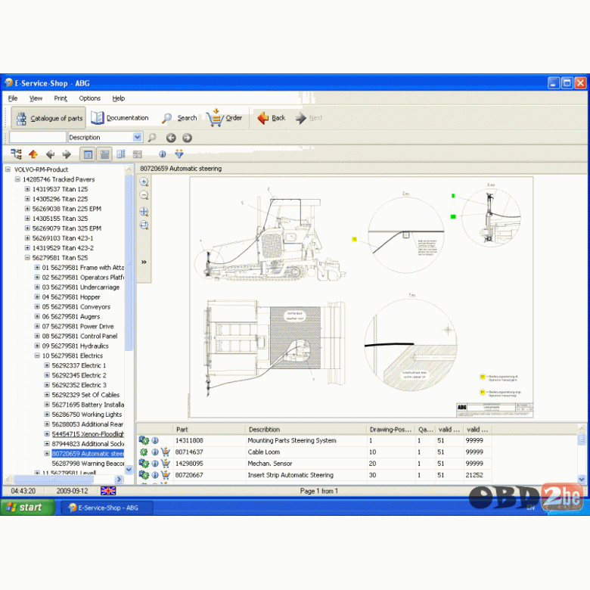This screenshot has height=590, width=590.
Task: Click the yellow position marker on drawing
Action: click(354, 239)
